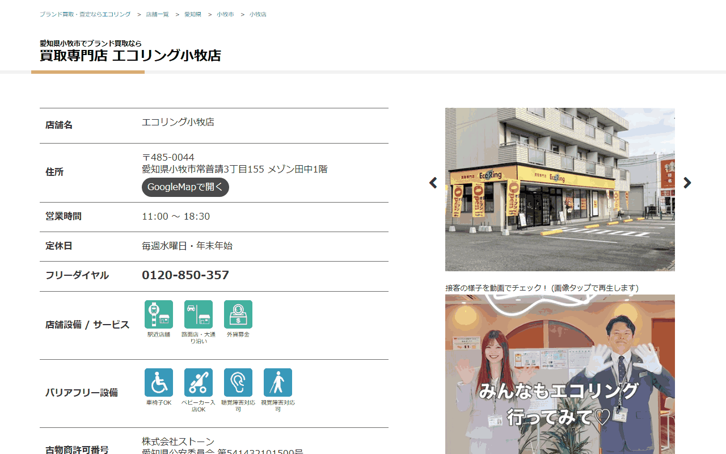Open the GoogleMapで開く button
The width and height of the screenshot is (726, 454).
coord(185,187)
